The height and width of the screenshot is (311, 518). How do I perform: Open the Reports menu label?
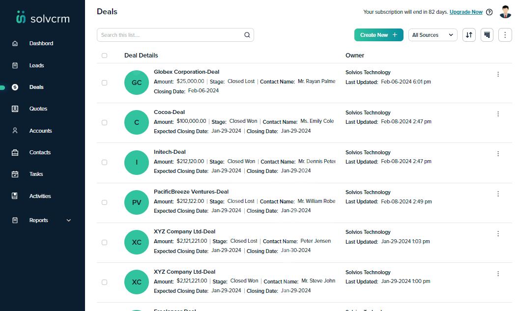[39, 220]
